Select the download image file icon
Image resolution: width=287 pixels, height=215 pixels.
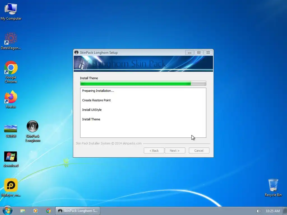[x=11, y=159]
